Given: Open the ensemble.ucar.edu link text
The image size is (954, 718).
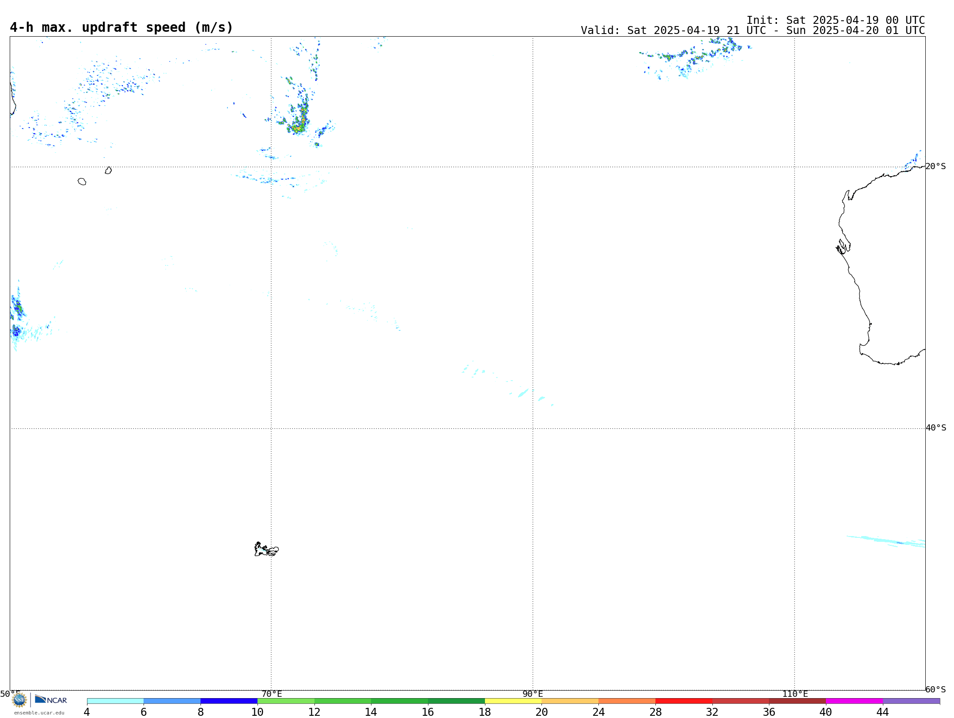Looking at the screenshot, I should point(39,713).
